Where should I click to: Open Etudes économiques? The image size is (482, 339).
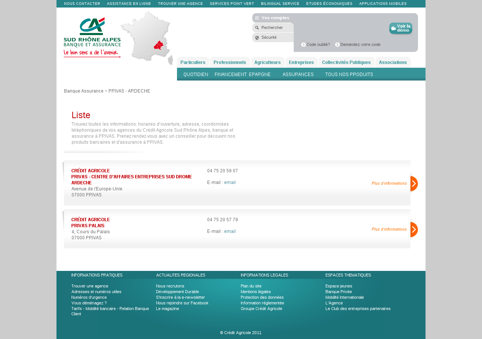point(329,4)
